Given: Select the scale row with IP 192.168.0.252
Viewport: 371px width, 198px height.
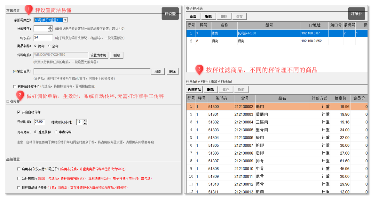Looking at the screenshot, I should pyautogui.click(x=277, y=41).
